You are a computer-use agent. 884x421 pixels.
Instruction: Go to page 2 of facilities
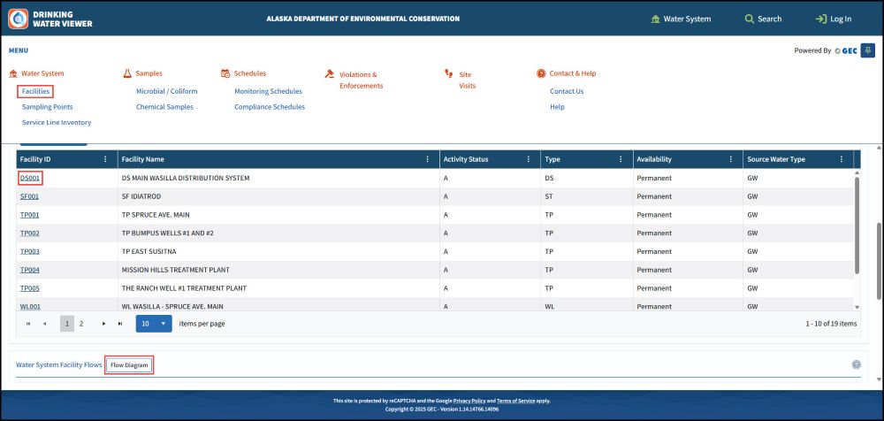pos(81,324)
